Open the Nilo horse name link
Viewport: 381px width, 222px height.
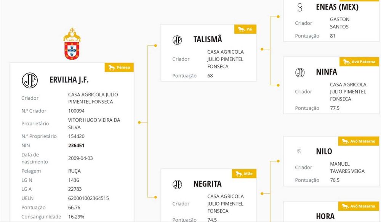324,151
